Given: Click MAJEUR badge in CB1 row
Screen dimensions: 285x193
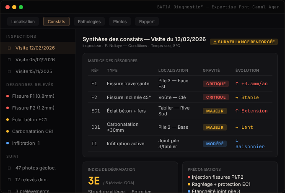Looking at the screenshot, I should [215, 127].
